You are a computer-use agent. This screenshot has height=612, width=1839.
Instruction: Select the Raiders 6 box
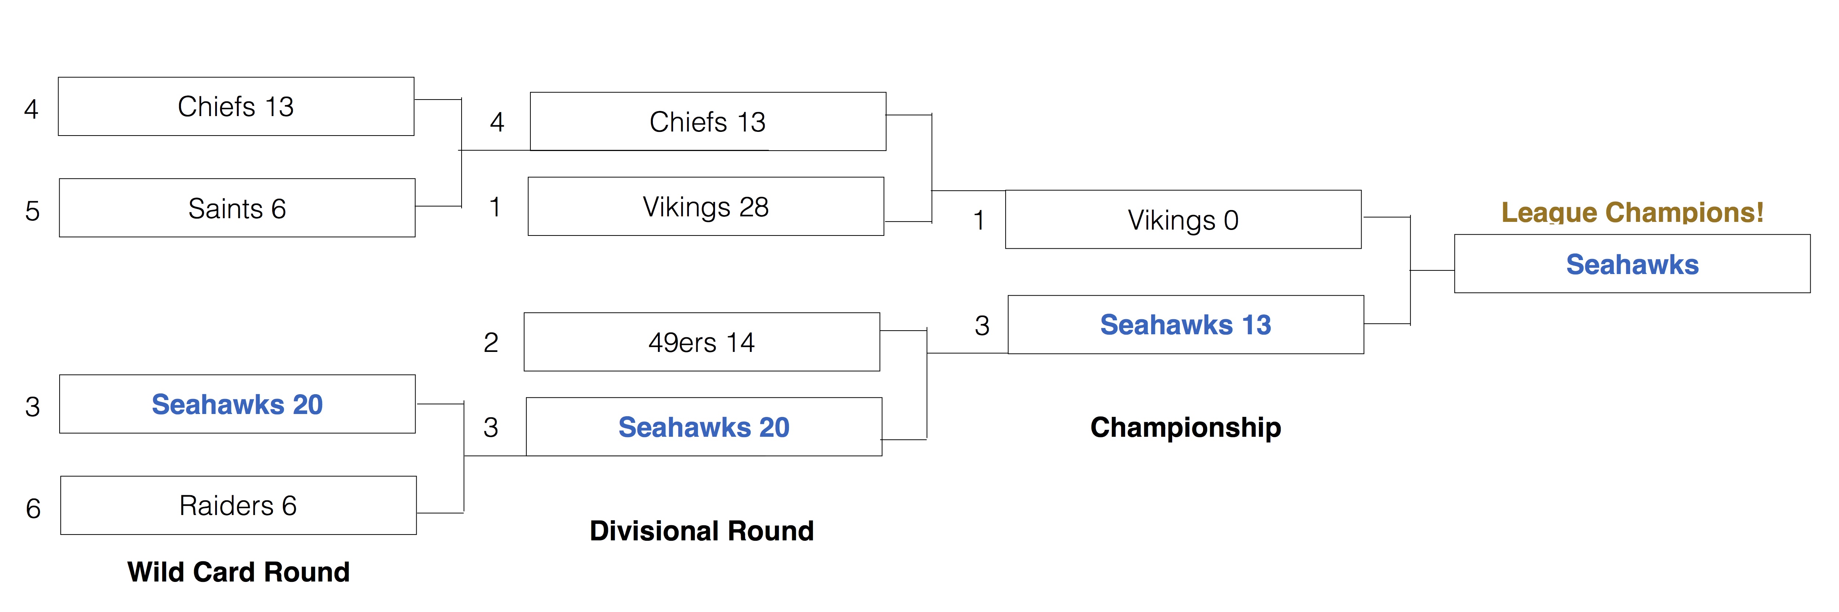pos(238,505)
